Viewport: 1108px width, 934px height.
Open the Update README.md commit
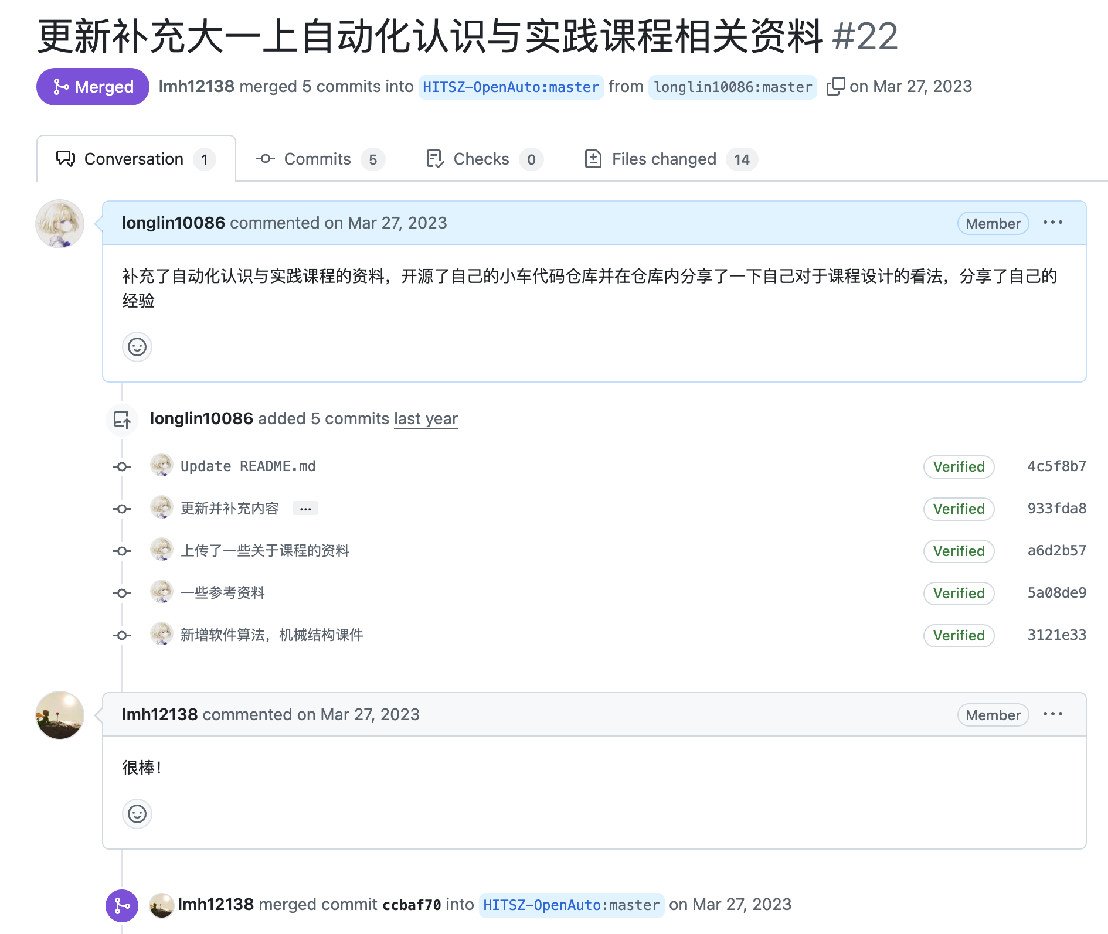coord(248,466)
